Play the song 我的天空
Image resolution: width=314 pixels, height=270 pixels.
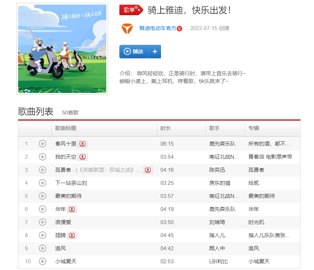42,157
